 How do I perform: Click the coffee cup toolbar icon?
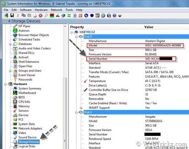coord(120,15)
